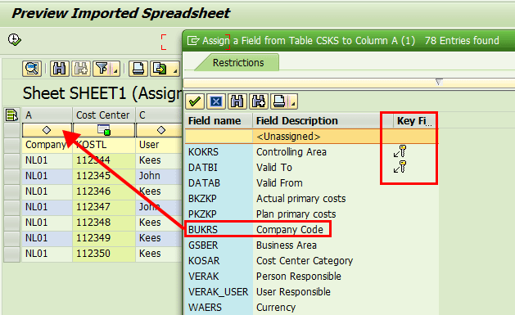Select the row header of cost center 112347
The width and height of the screenshot is (515, 315).
11,207
